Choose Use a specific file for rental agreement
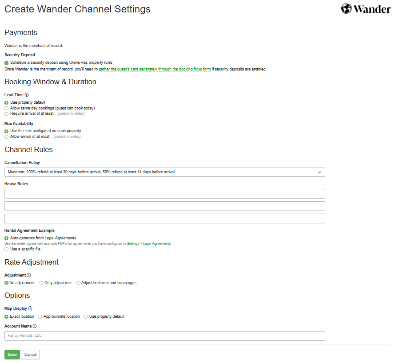Viewport: 395px width, 363px height. click(6, 249)
